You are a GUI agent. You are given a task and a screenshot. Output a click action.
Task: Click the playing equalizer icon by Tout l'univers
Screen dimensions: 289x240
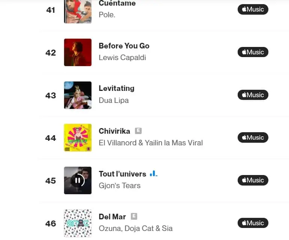pos(153,174)
